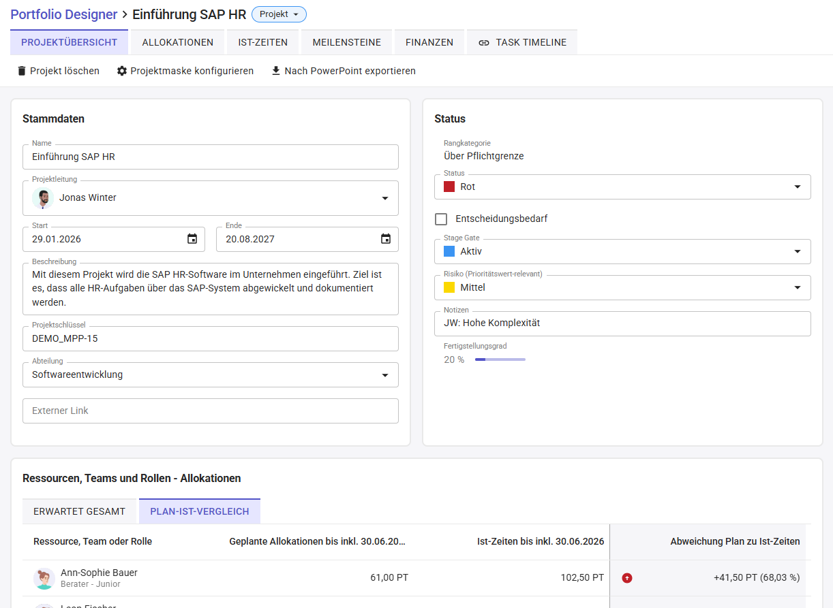This screenshot has height=608, width=833.
Task: Click the Start date field 29.01.2026
Action: 114,239
